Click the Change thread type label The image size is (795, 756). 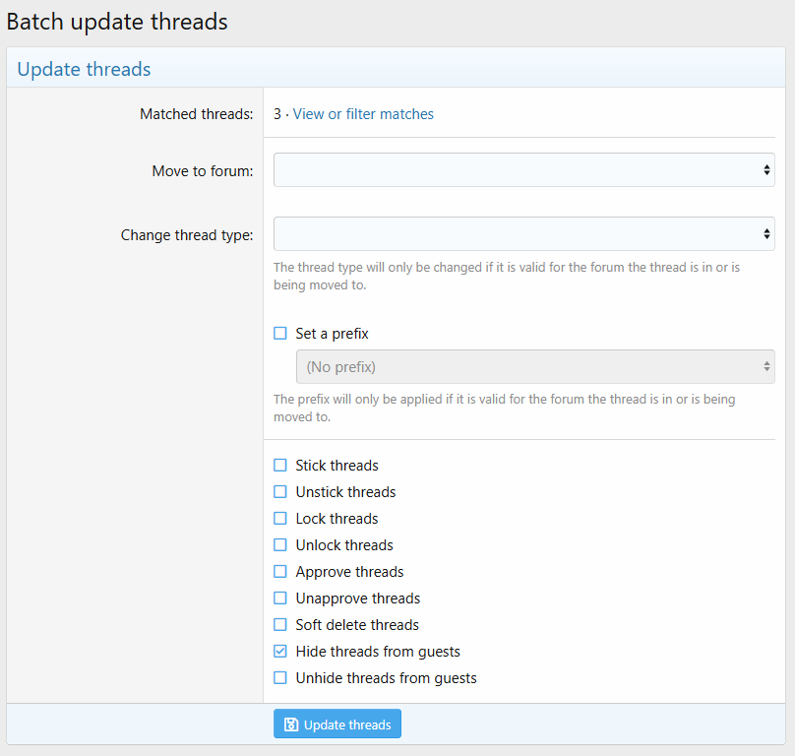click(x=187, y=235)
